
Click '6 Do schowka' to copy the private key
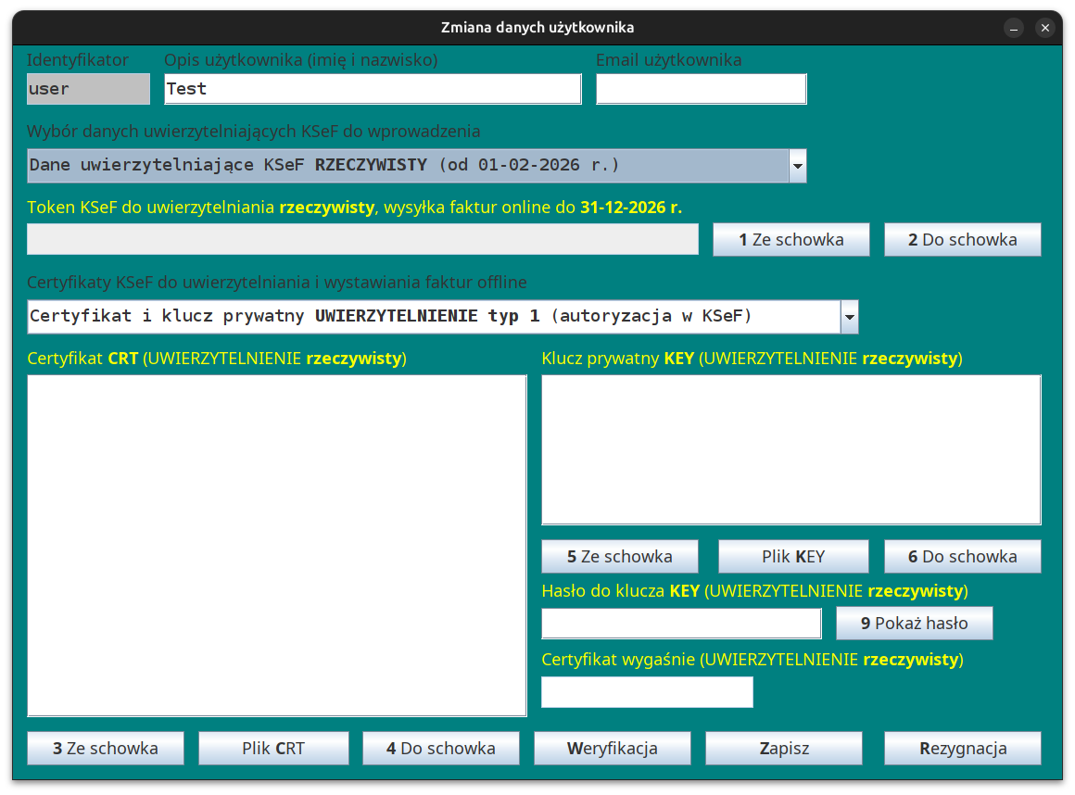click(x=962, y=557)
